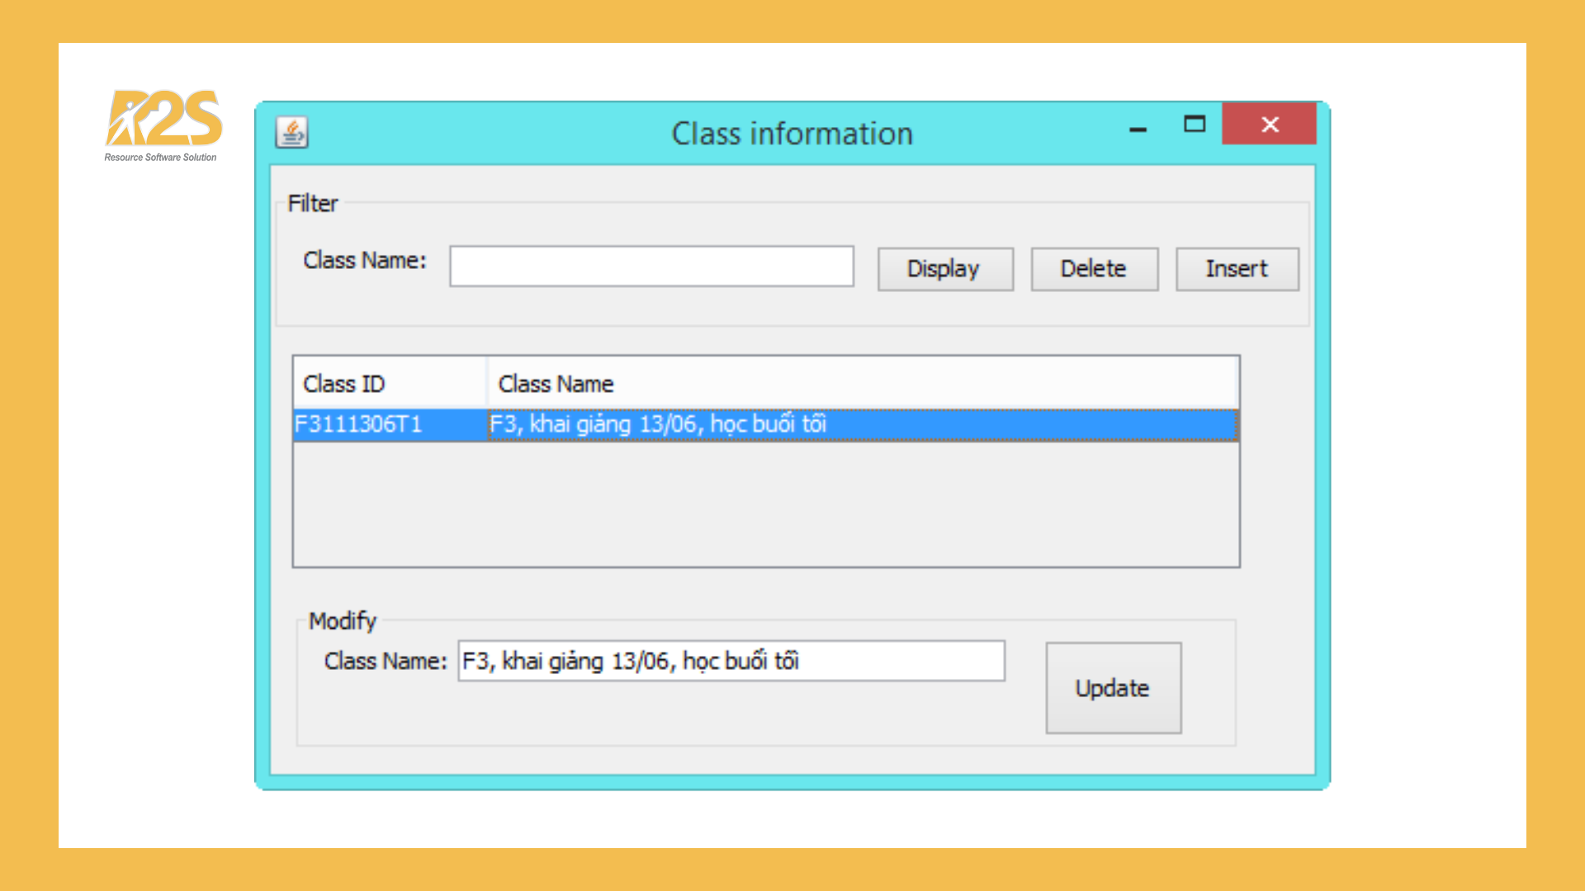The image size is (1585, 891).
Task: Click the 'Class Name:' label in Filter section
Action: coord(364,260)
